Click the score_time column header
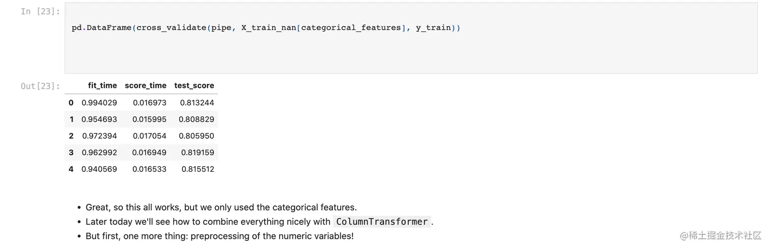This screenshot has width=770, height=249. (x=145, y=85)
